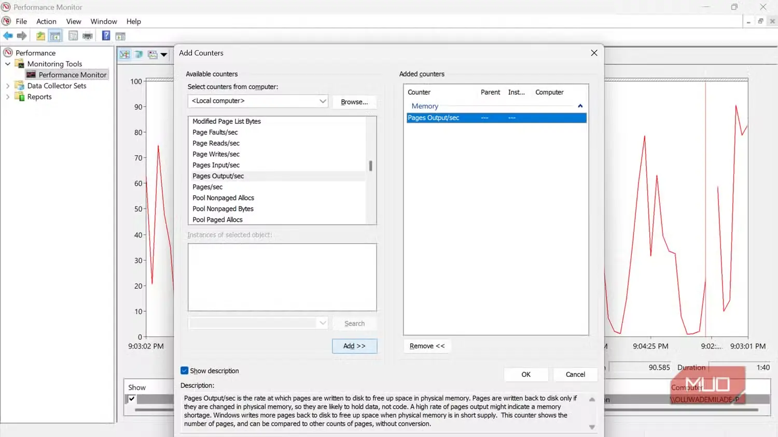Click the Reports folder icon

(x=20, y=96)
